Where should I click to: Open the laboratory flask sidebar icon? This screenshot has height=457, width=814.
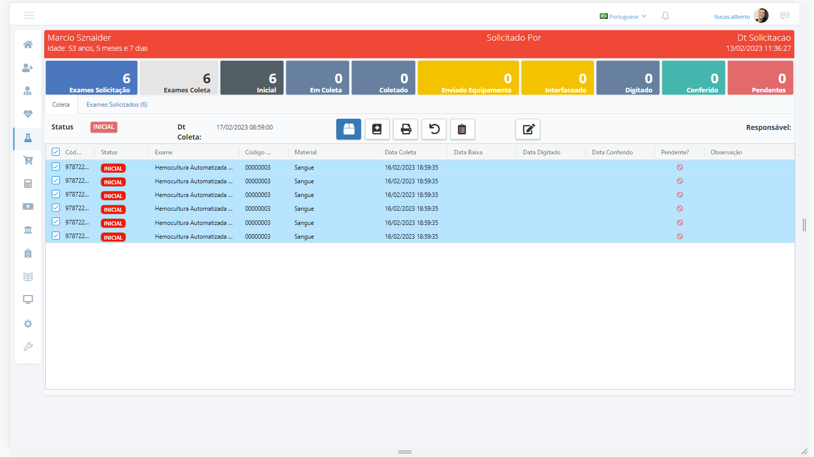coord(28,138)
